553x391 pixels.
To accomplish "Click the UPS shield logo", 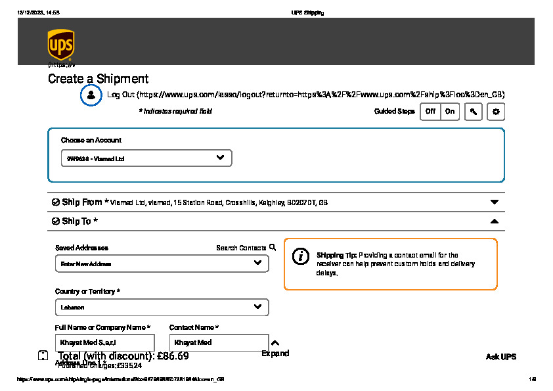I will [60, 45].
